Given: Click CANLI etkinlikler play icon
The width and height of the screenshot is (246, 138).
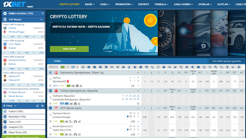Looking at the screenshot, I should click(x=5, y=13).
